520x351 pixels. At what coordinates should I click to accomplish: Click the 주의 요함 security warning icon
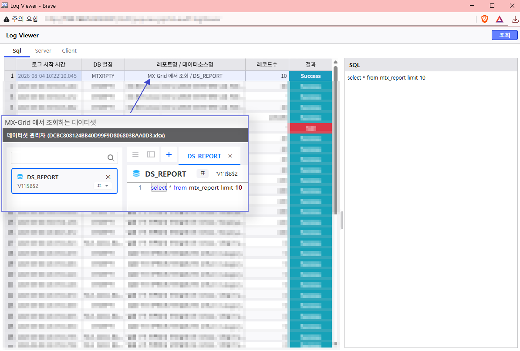pyautogui.click(x=6, y=19)
